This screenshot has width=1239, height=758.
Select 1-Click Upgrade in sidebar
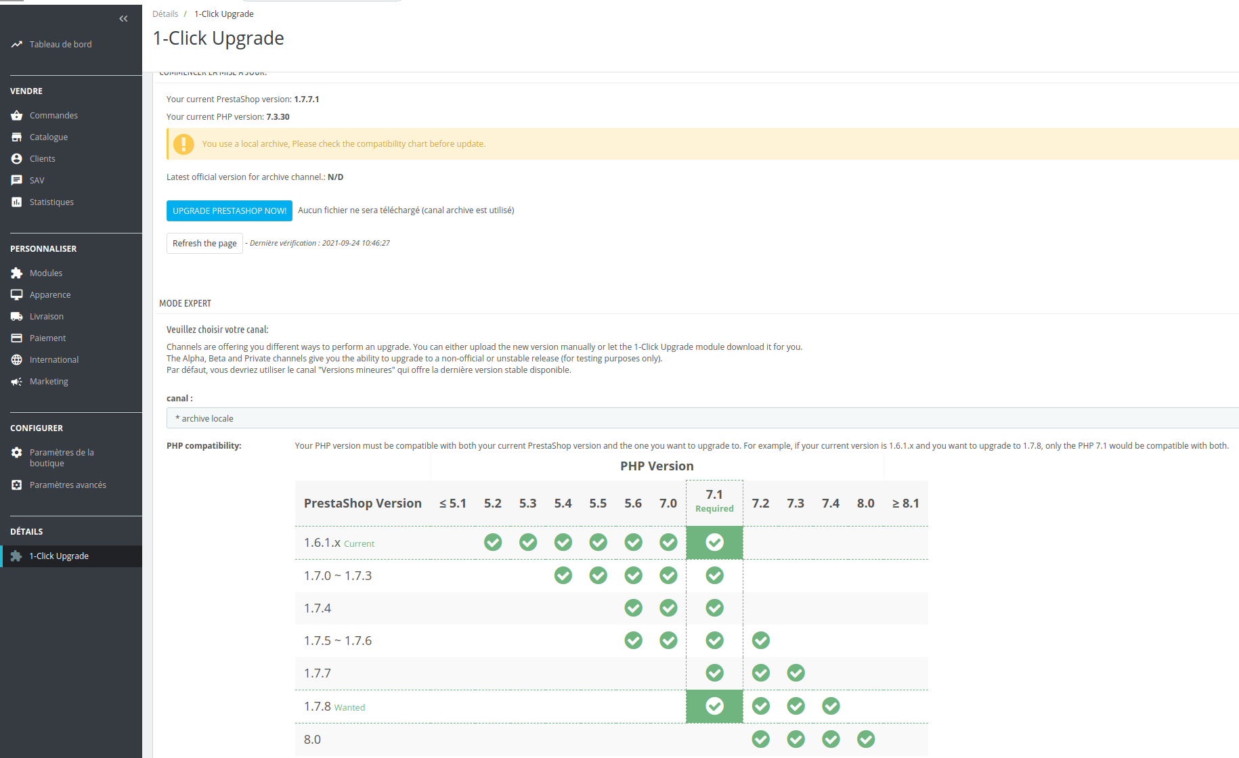(x=59, y=556)
